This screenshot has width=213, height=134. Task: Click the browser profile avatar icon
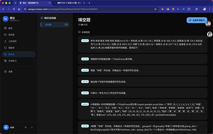(x=204, y=9)
